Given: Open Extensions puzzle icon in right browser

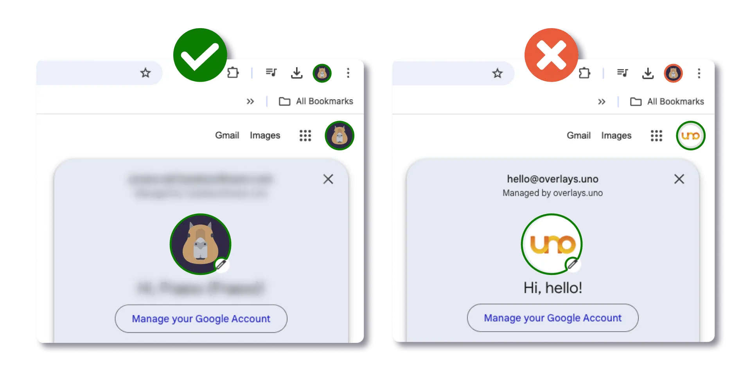Looking at the screenshot, I should pyautogui.click(x=585, y=73).
